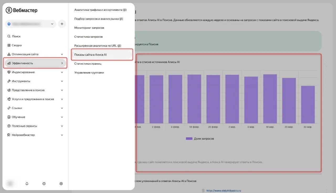Expand Оптимизация сайта chevron
The image size is (336, 193).
62,54
